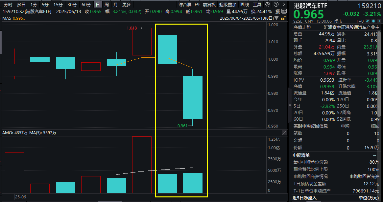383x202 pixels.
Task: Open settings via the gear icon in toolbar
Action: point(268,5)
